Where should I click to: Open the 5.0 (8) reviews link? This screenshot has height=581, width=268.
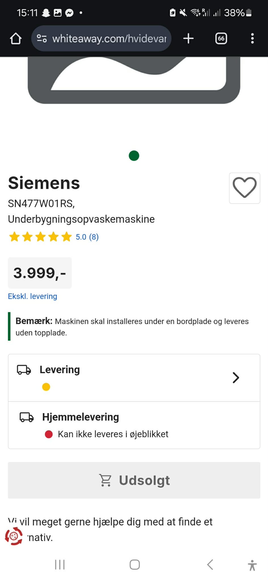click(87, 237)
